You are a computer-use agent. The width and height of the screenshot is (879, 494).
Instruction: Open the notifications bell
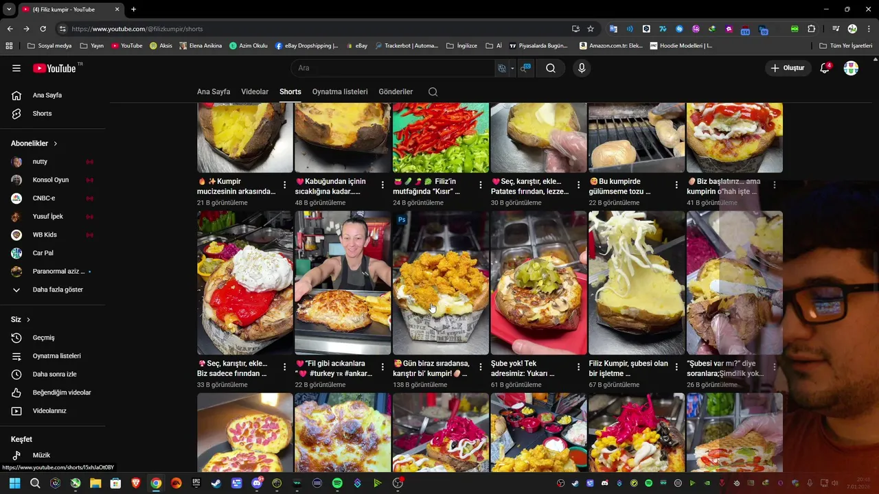[x=825, y=68]
